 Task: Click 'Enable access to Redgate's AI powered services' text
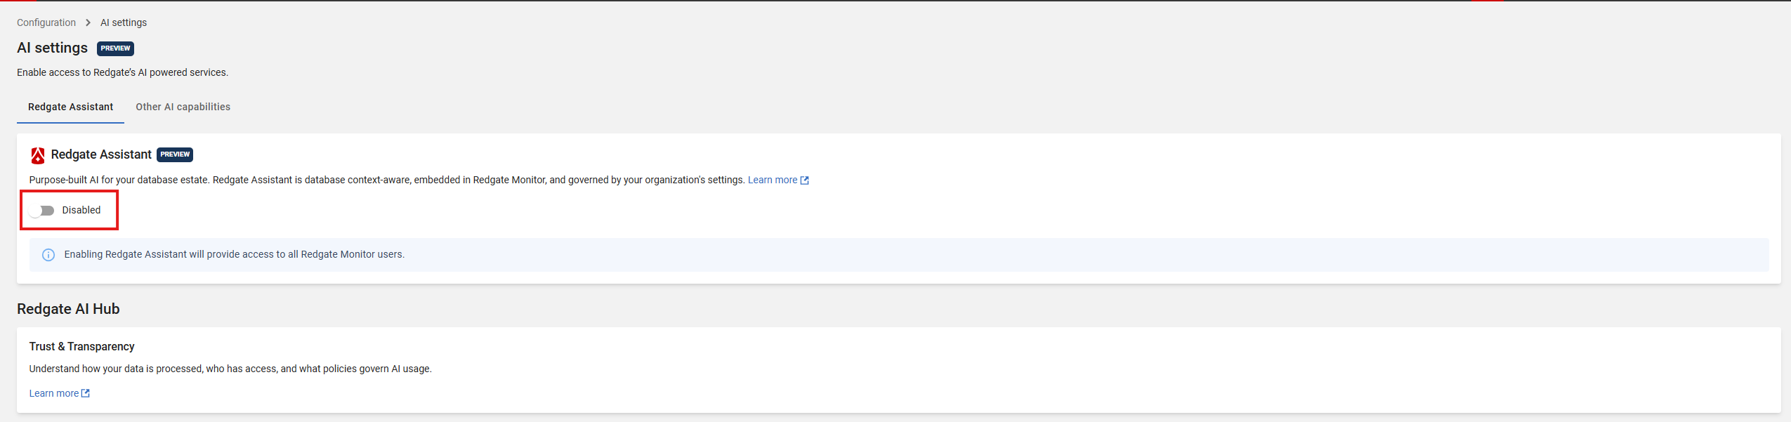pyautogui.click(x=123, y=72)
